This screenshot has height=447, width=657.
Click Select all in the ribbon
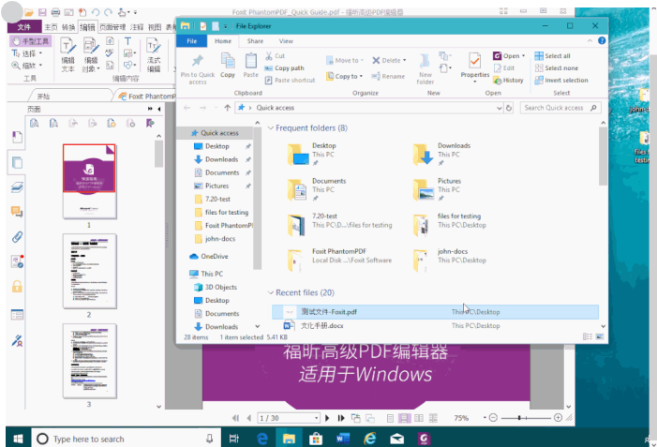coord(552,55)
